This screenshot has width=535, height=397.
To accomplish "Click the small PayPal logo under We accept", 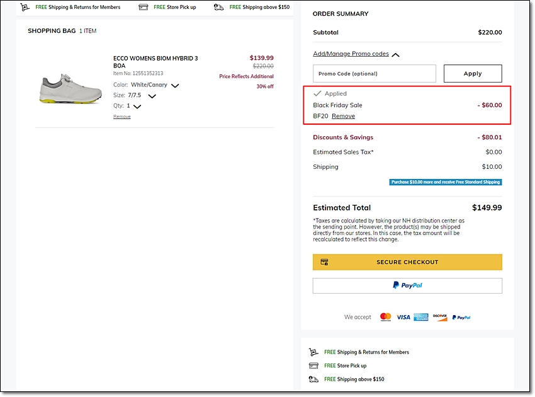I will tap(461, 318).
